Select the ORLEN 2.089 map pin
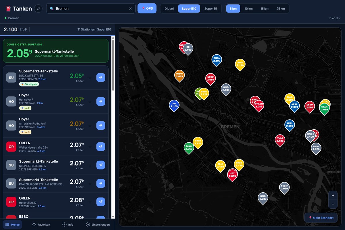The image size is (345, 230). pyautogui.click(x=259, y=105)
